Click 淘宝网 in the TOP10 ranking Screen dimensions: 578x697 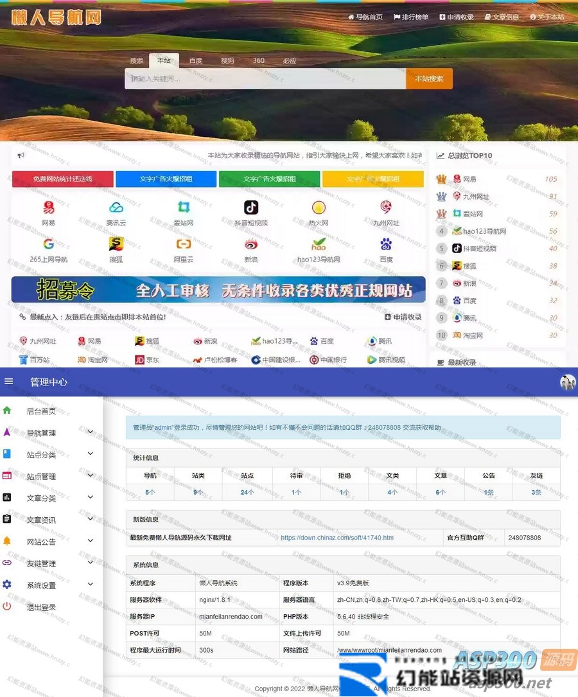click(468, 335)
